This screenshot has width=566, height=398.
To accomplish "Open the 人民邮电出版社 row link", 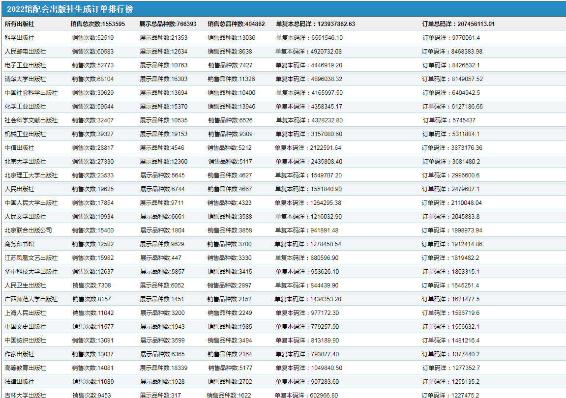I will pos(25,52).
